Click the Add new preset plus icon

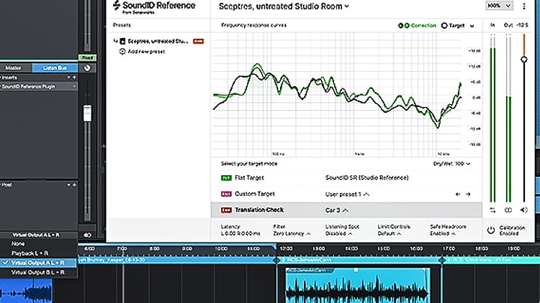[x=122, y=52]
